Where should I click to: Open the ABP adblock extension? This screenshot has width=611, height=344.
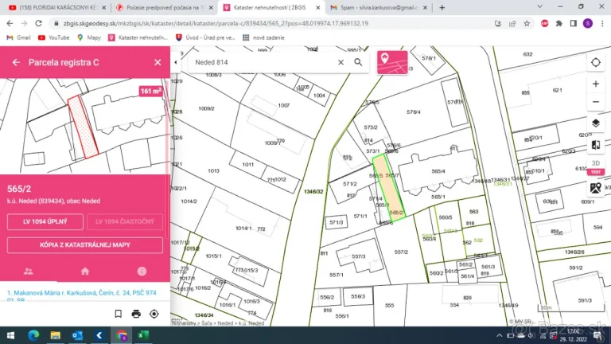[x=544, y=23]
